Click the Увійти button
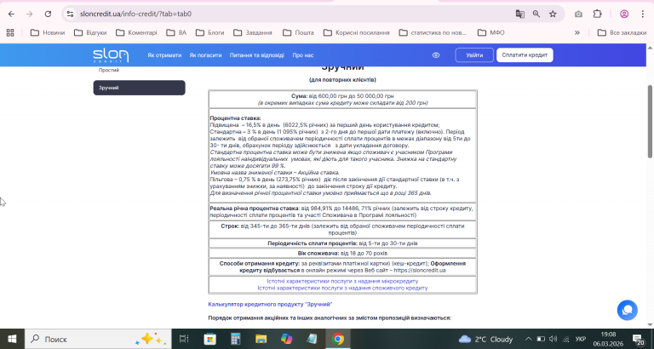Image resolution: width=654 pixels, height=349 pixels. pos(474,55)
